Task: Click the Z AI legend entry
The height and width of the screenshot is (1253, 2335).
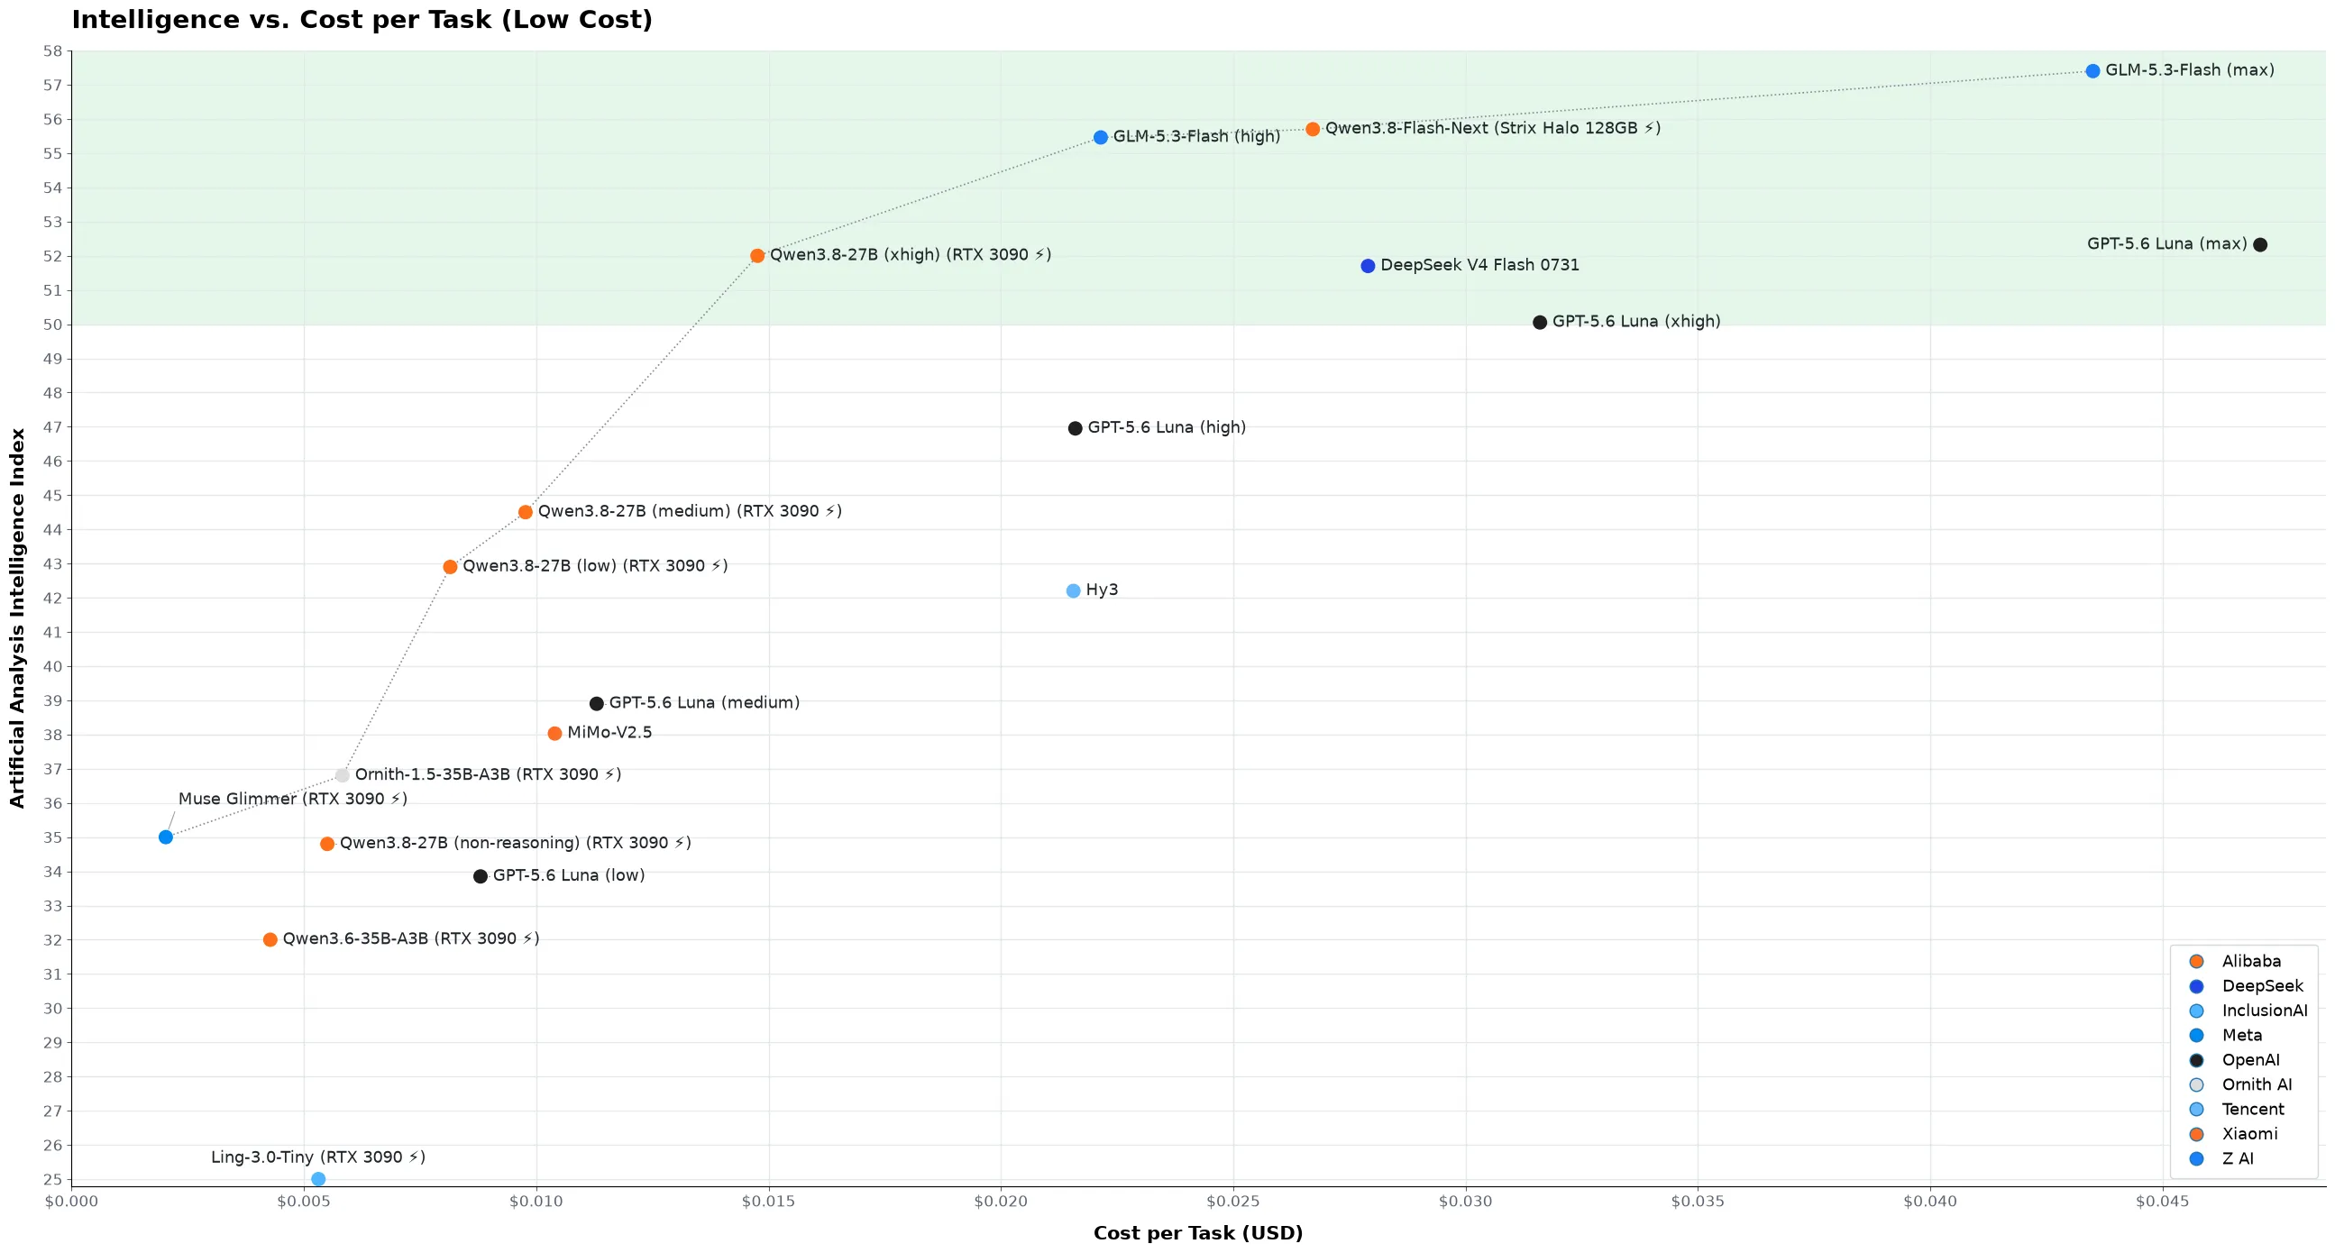Action: coord(2220,1158)
